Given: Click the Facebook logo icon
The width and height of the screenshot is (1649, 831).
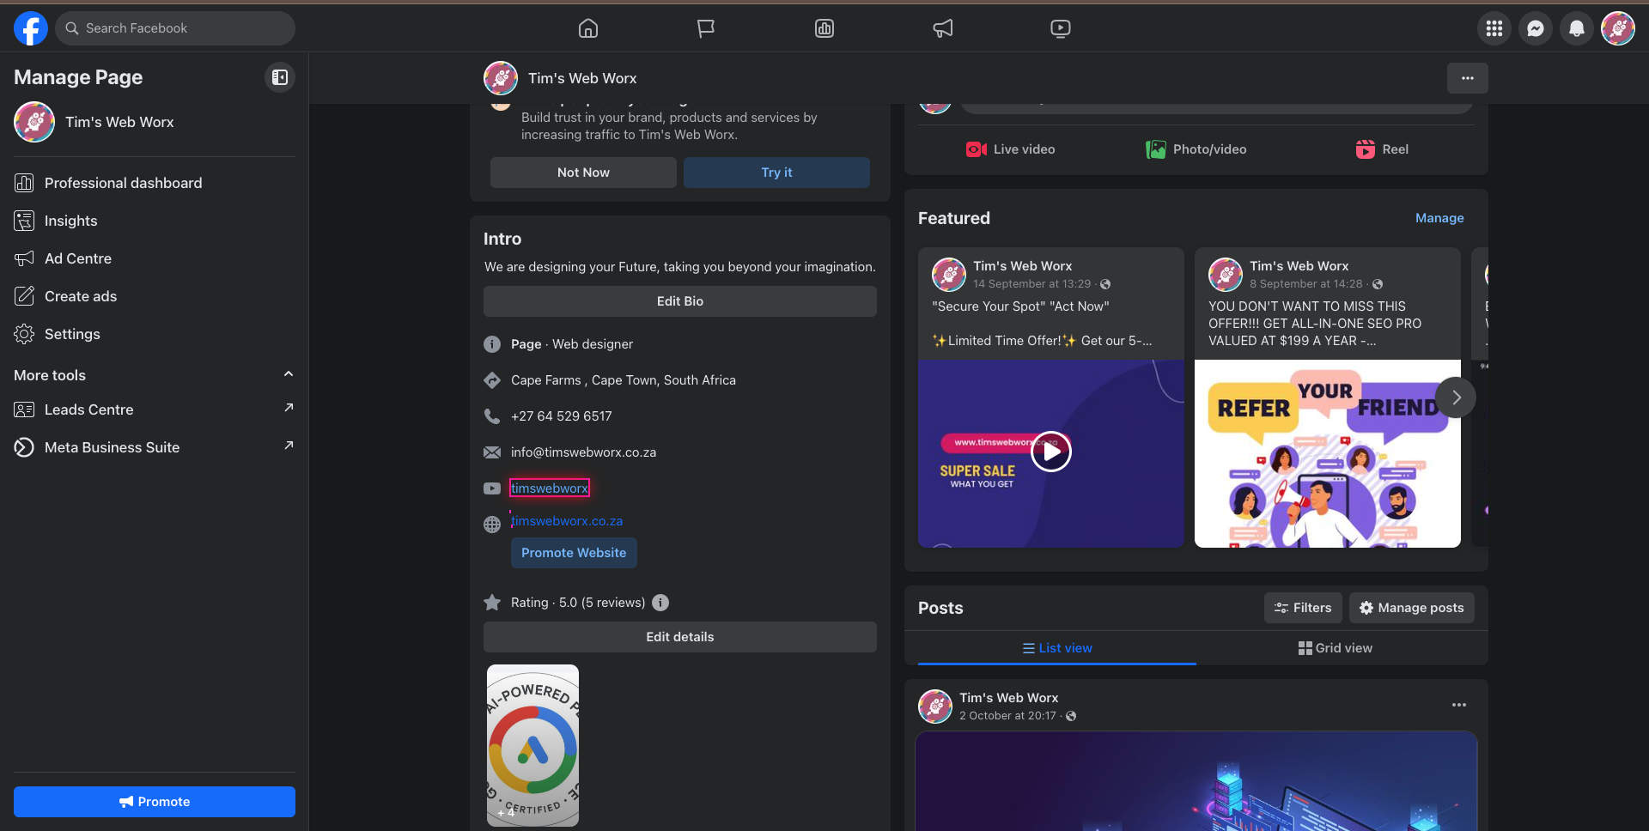Looking at the screenshot, I should pyautogui.click(x=31, y=28).
